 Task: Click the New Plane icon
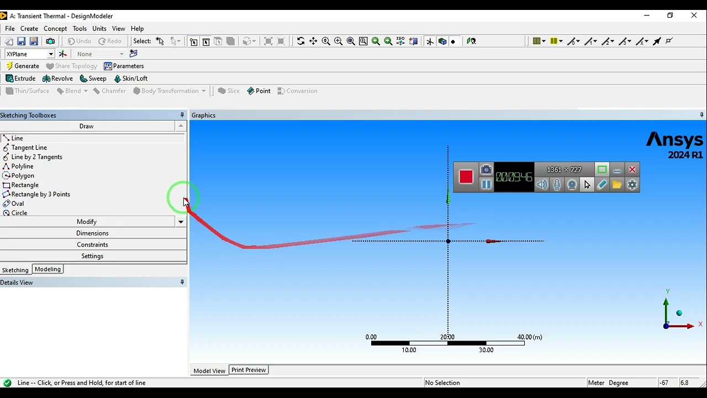(x=63, y=54)
